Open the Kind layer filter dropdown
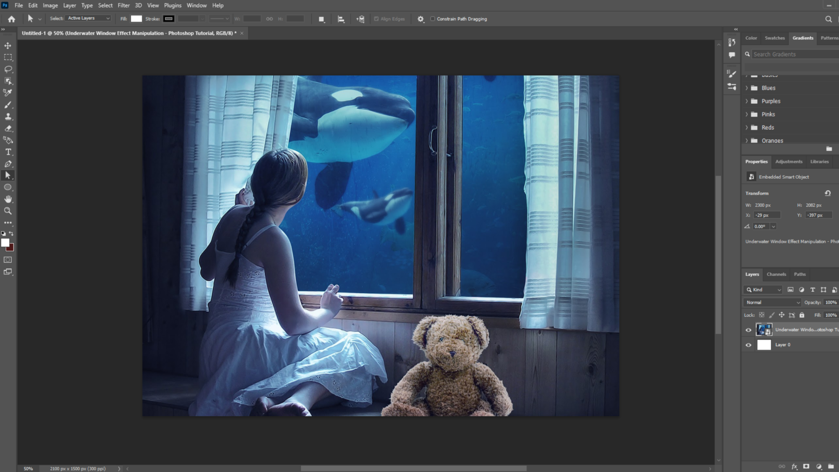839x472 pixels. click(763, 290)
